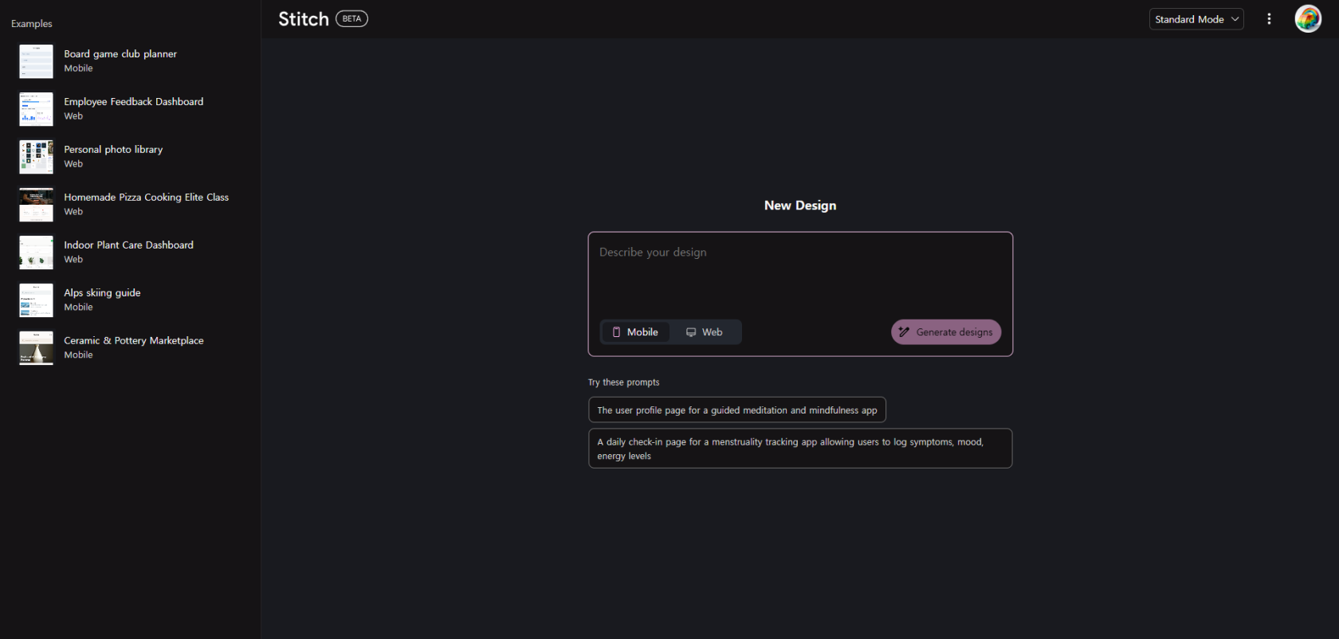Click the chevron beside Standard Mode
The height and width of the screenshot is (639, 1339).
(x=1235, y=19)
